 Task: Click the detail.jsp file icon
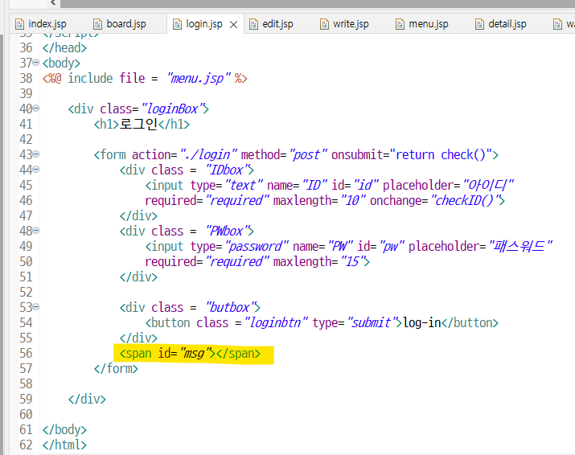click(x=479, y=24)
